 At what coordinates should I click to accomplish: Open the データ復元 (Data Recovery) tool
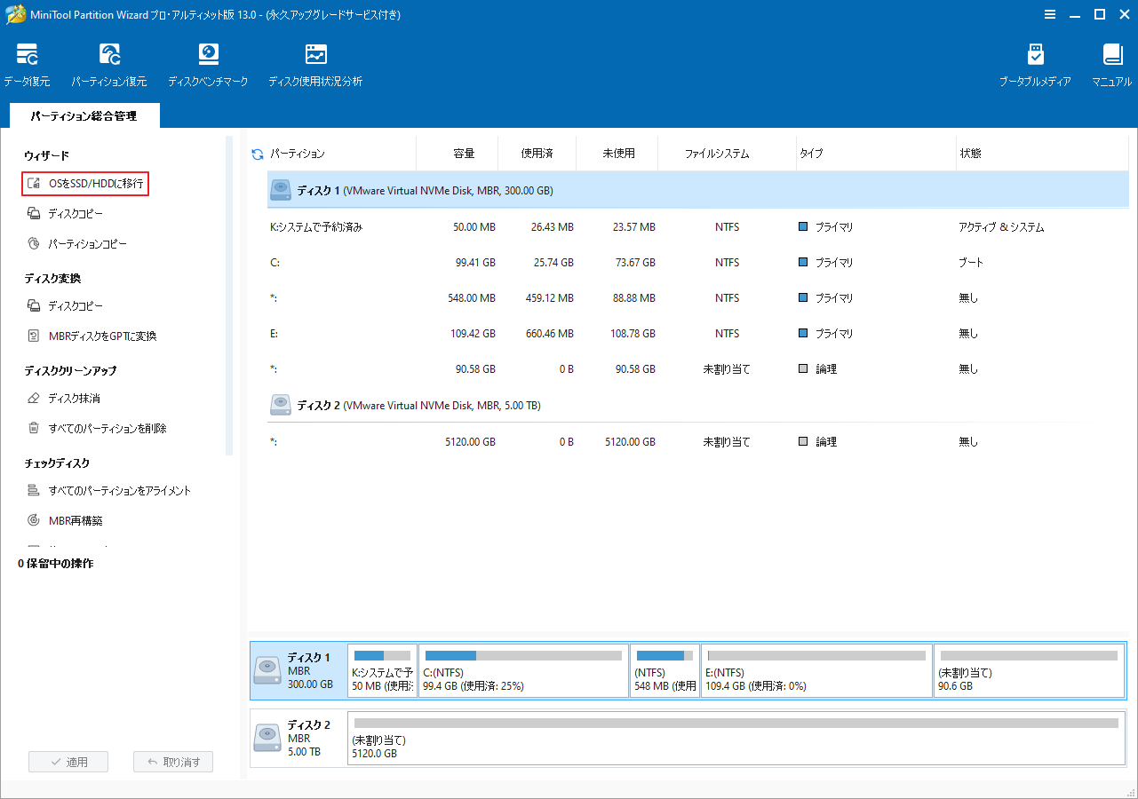pos(28,62)
